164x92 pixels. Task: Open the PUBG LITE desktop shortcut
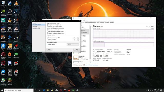pos(10,29)
